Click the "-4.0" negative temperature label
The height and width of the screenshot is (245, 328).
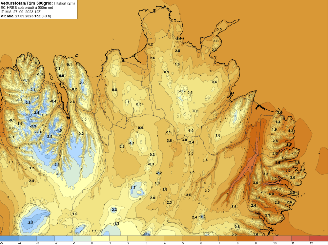click(59, 130)
